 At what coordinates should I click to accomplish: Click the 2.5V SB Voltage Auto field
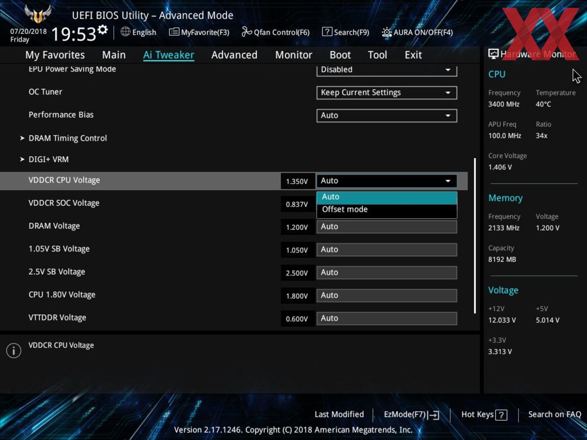387,272
